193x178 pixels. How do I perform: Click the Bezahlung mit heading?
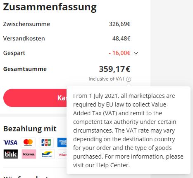(x=30, y=129)
